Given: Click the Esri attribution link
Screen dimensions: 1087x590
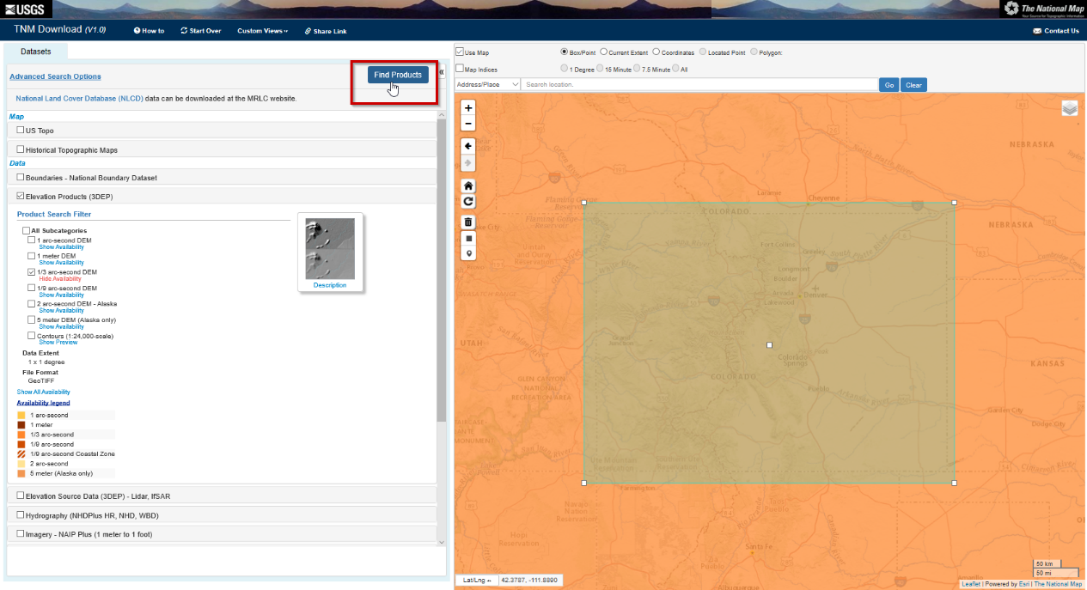Looking at the screenshot, I should click(x=1024, y=584).
